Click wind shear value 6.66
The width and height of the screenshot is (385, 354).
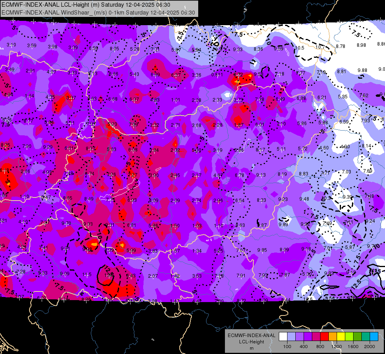pos(114,74)
